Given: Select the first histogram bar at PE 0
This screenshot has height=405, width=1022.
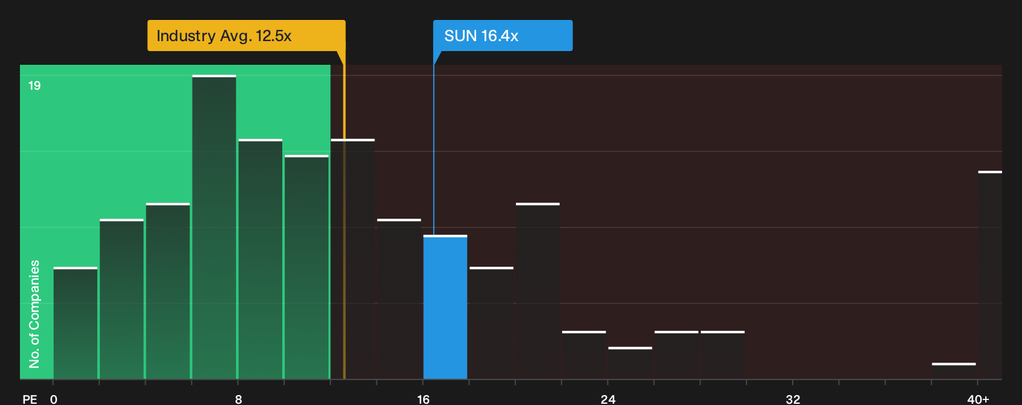Looking at the screenshot, I should (x=75, y=323).
